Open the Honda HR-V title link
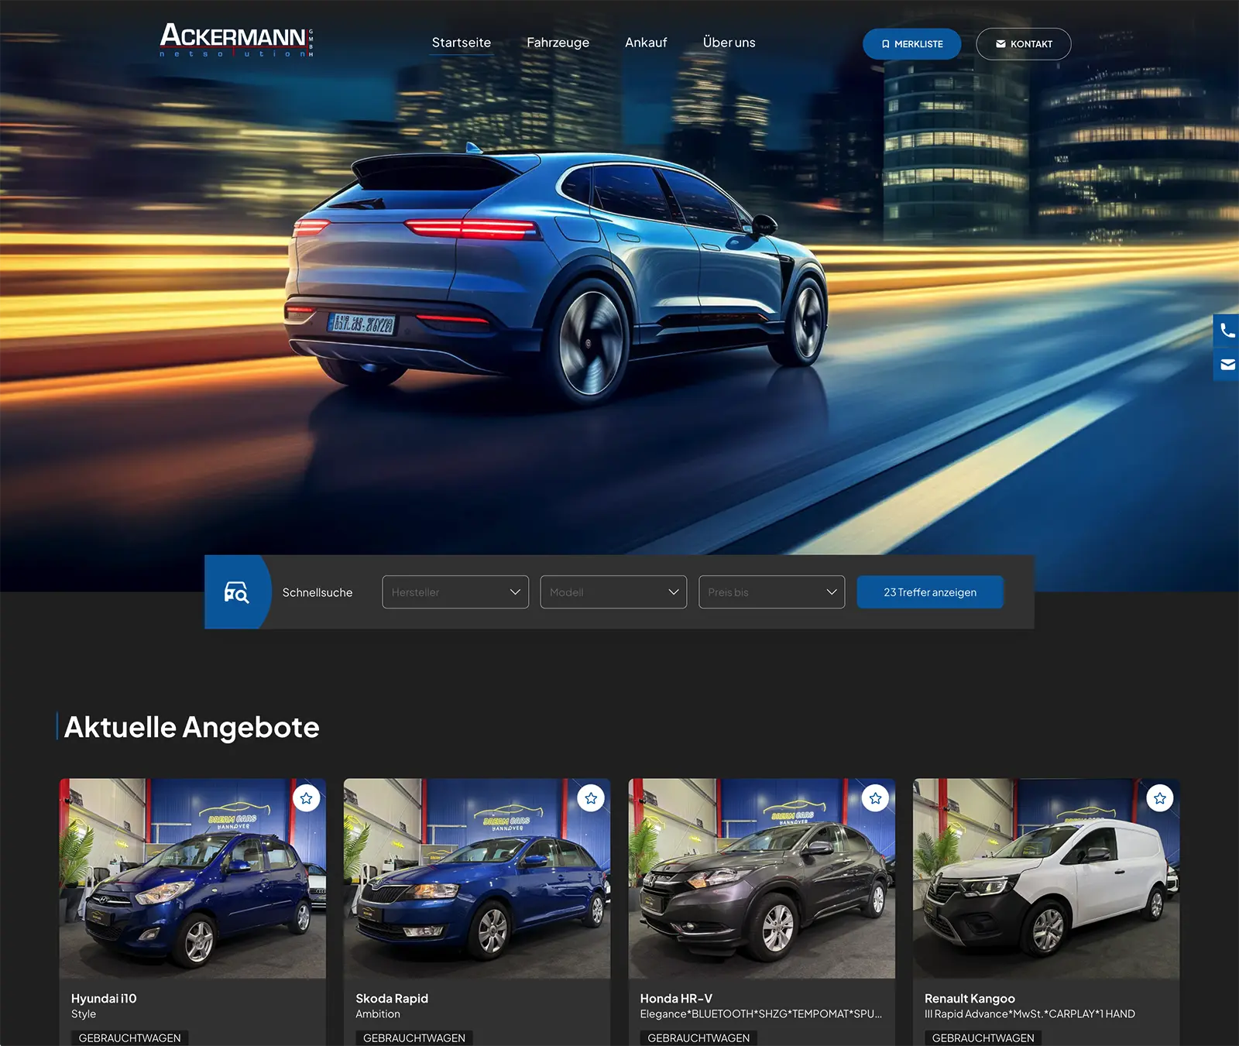 (x=676, y=999)
